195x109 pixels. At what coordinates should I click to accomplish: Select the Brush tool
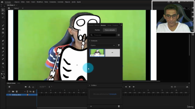(3, 25)
